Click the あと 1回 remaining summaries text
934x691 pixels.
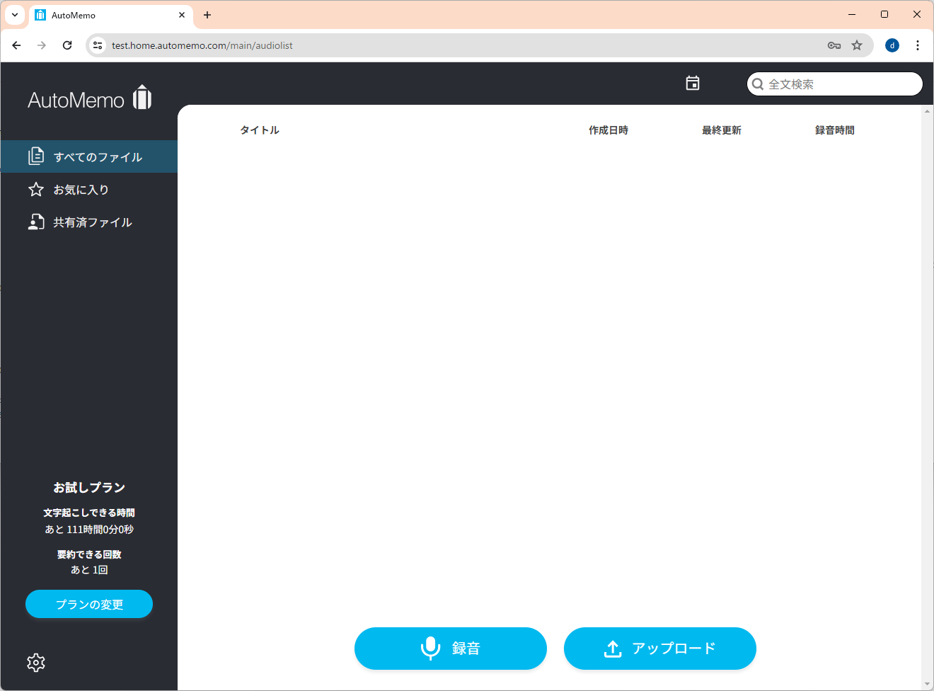click(x=89, y=570)
